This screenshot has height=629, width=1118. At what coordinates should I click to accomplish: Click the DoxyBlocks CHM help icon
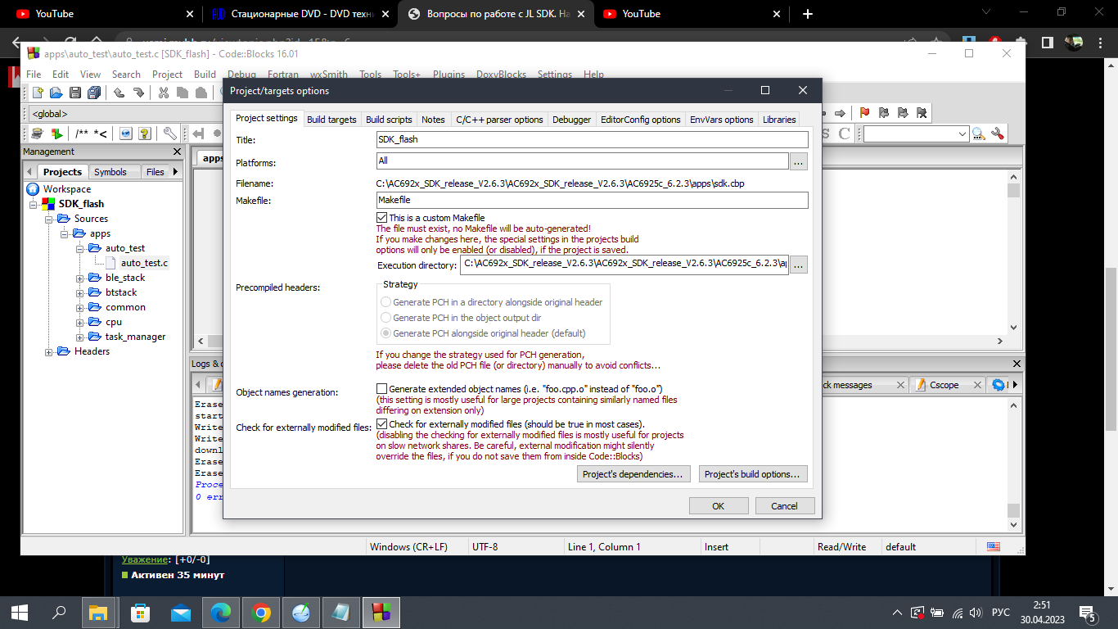pyautogui.click(x=145, y=133)
